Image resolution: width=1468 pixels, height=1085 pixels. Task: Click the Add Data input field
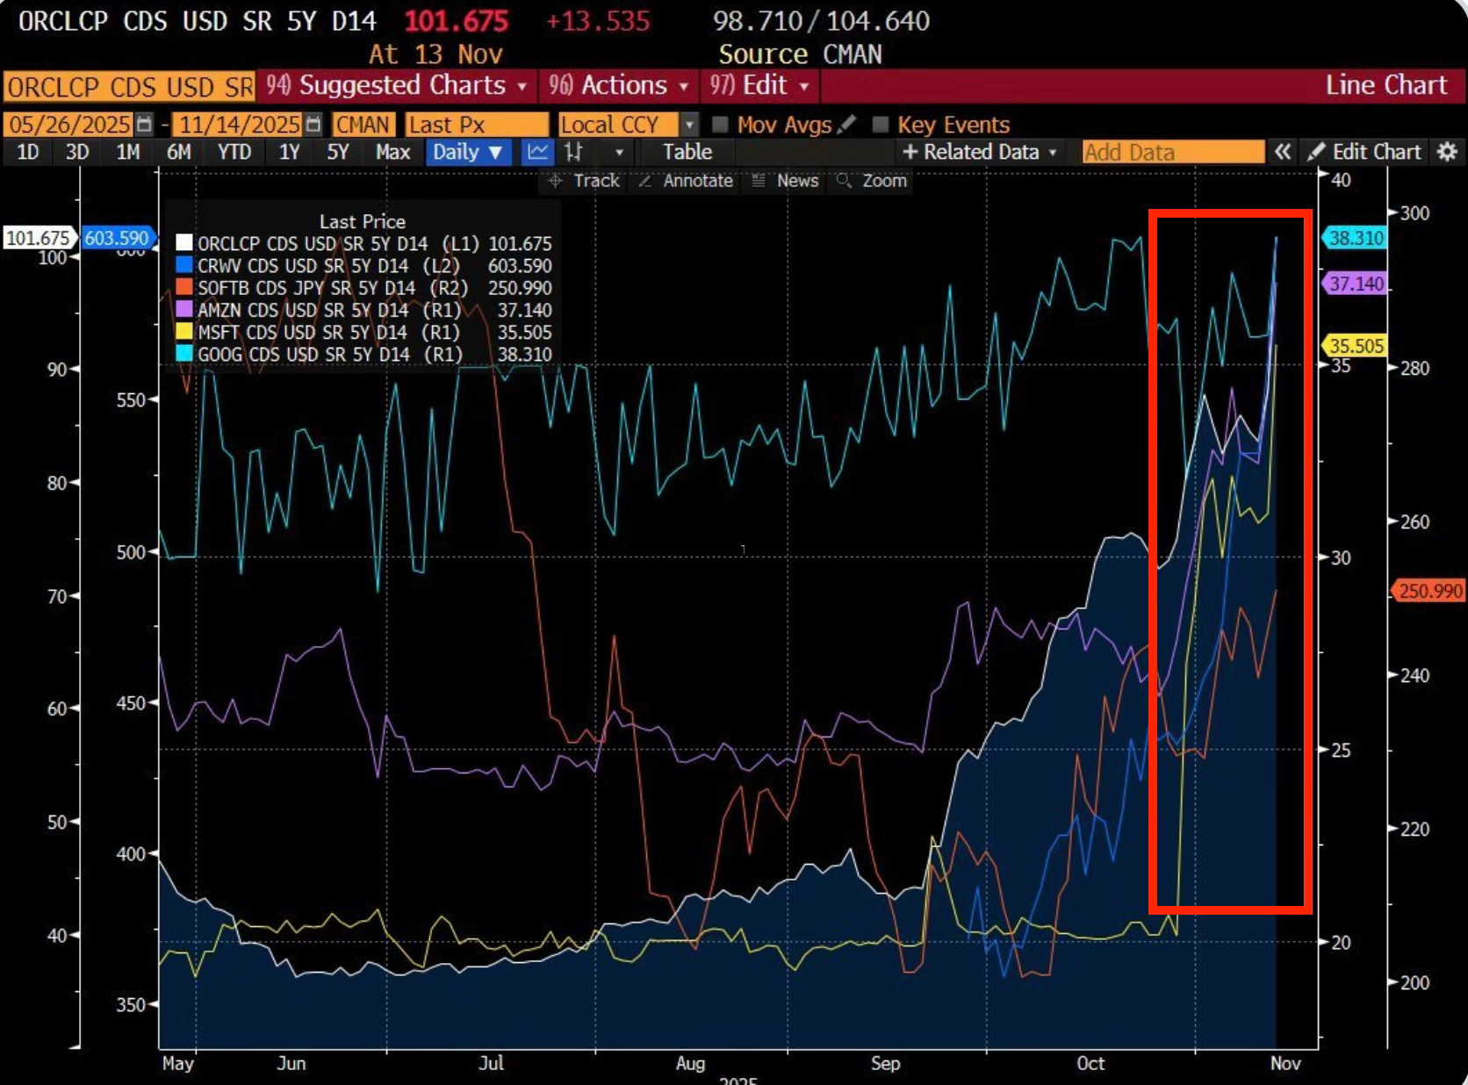click(x=1173, y=152)
